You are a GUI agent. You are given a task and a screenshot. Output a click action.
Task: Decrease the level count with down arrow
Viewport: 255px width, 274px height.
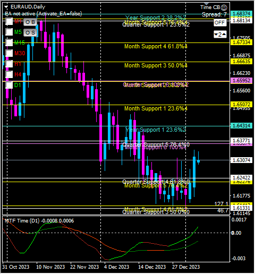click(x=216, y=34)
